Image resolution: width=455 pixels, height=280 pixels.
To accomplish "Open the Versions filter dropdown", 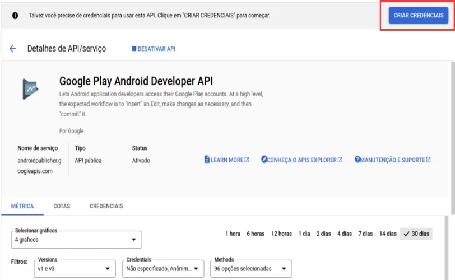I will (75, 269).
